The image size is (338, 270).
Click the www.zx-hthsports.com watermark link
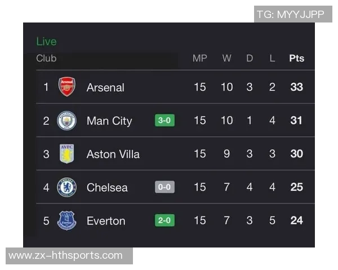click(x=66, y=255)
